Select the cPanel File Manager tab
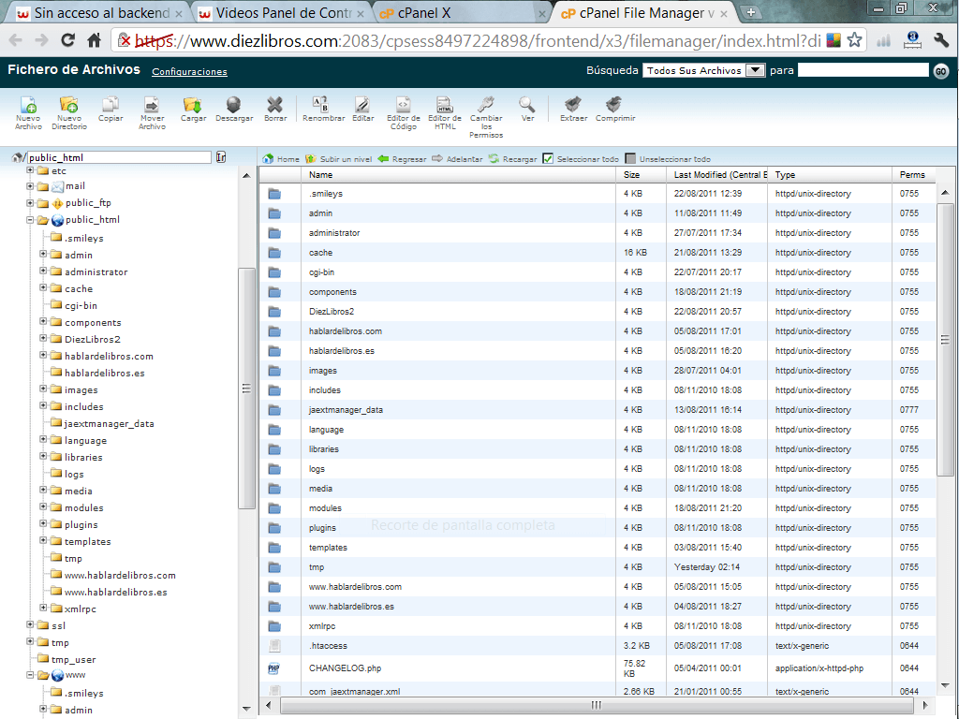Image resolution: width=959 pixels, height=719 pixels. pos(642,13)
